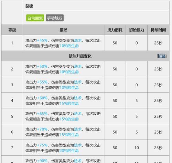Image resolution: width=172 pixels, height=163 pixels.
Task: Click the 法术 link in level 1 row
Action: point(78,40)
